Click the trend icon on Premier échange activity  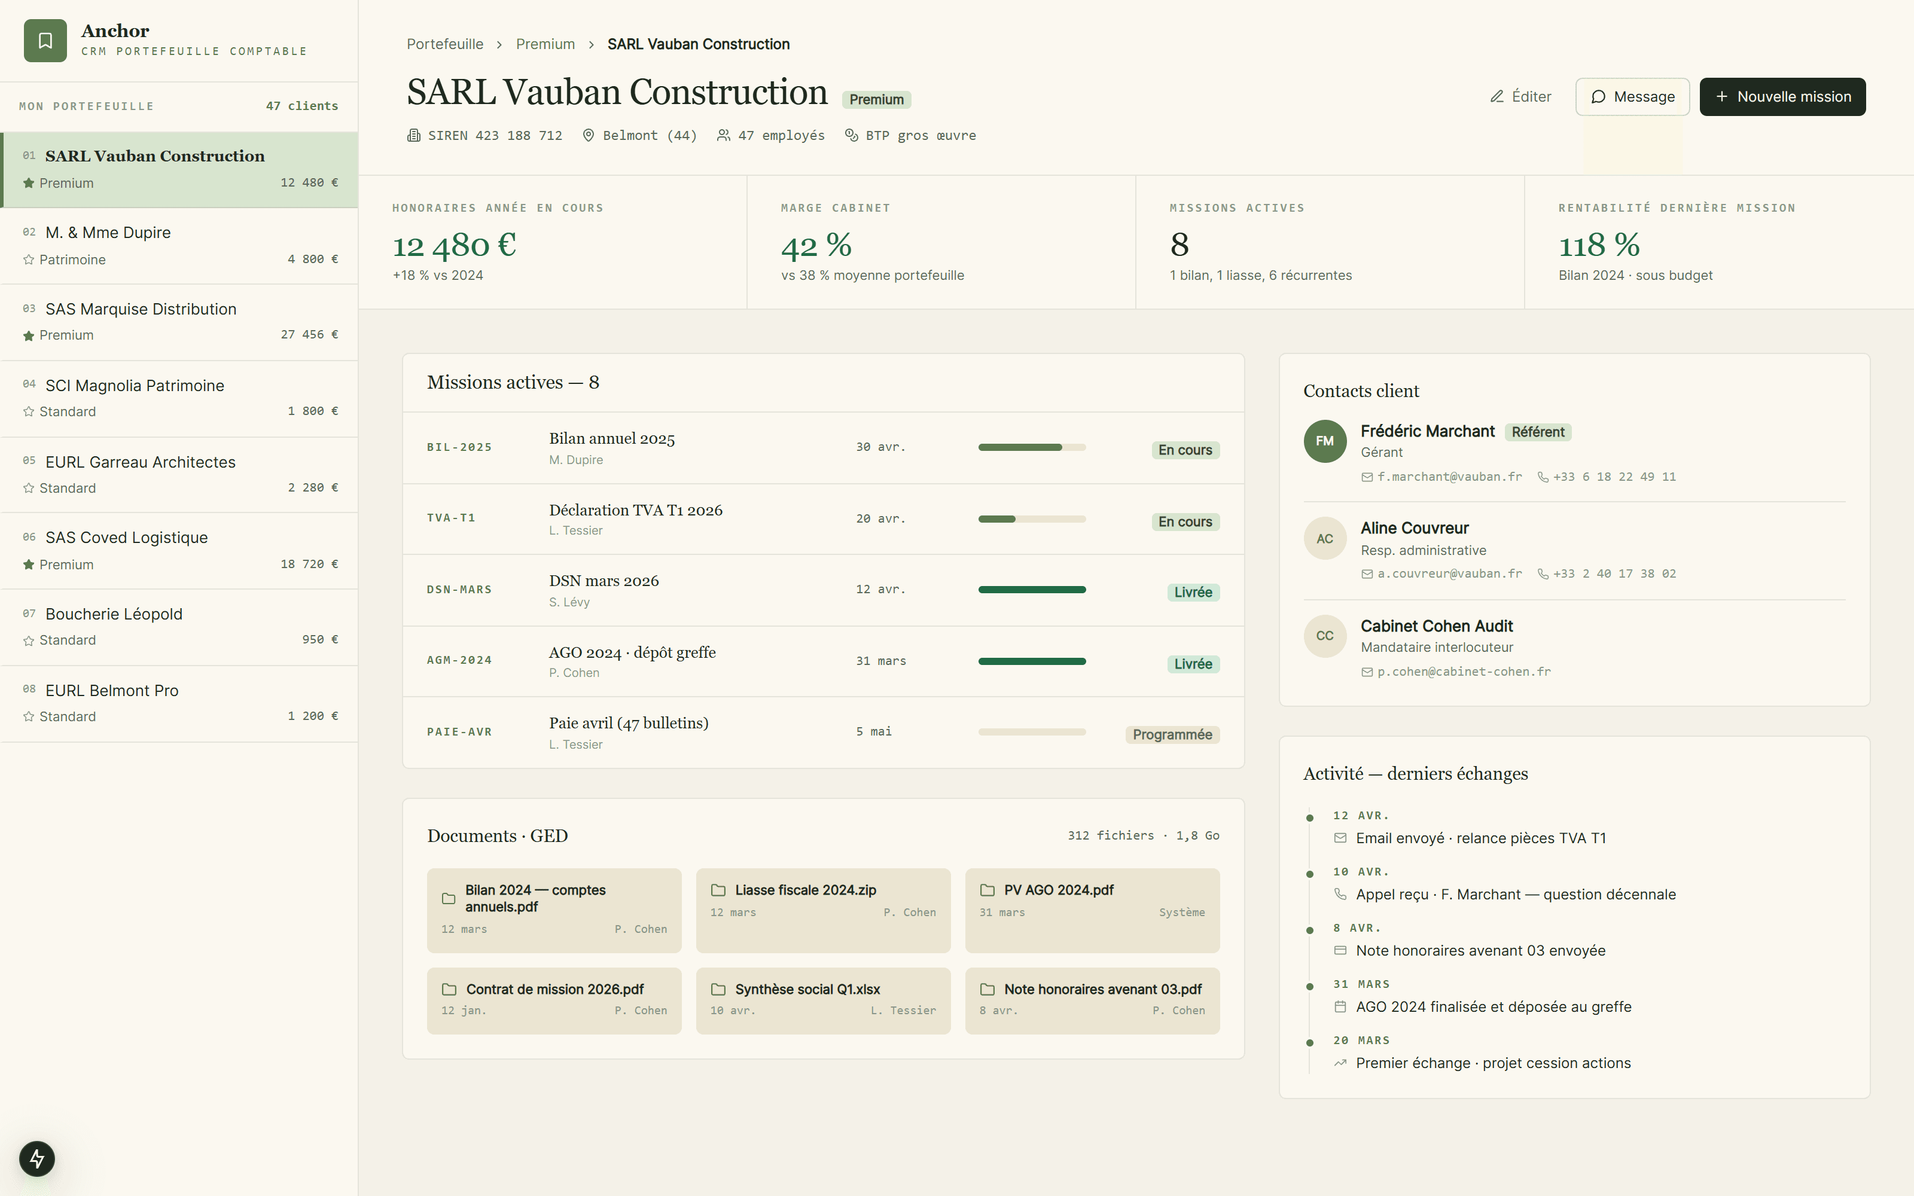point(1340,1063)
